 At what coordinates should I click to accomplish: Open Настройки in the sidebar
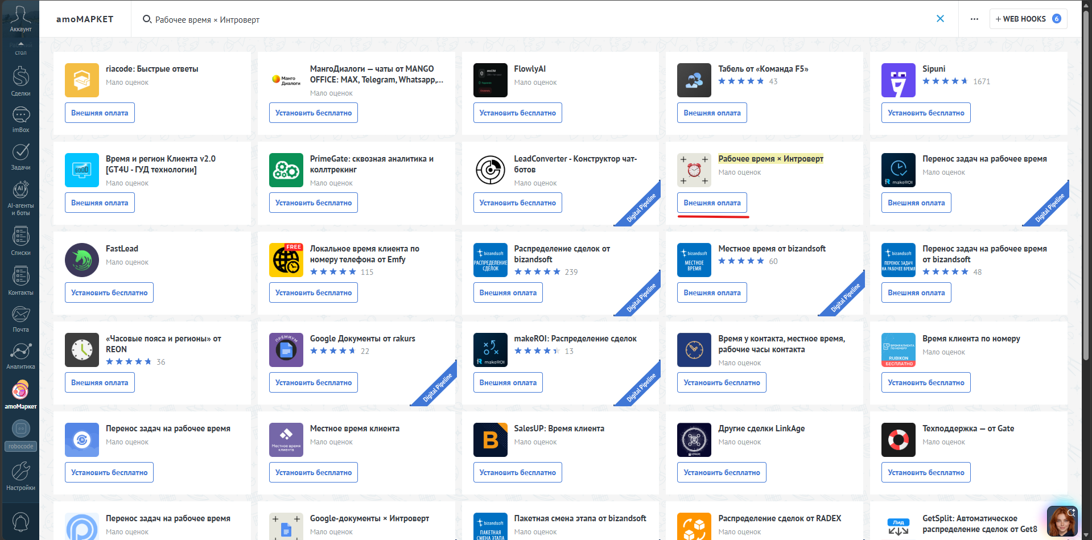pos(20,476)
